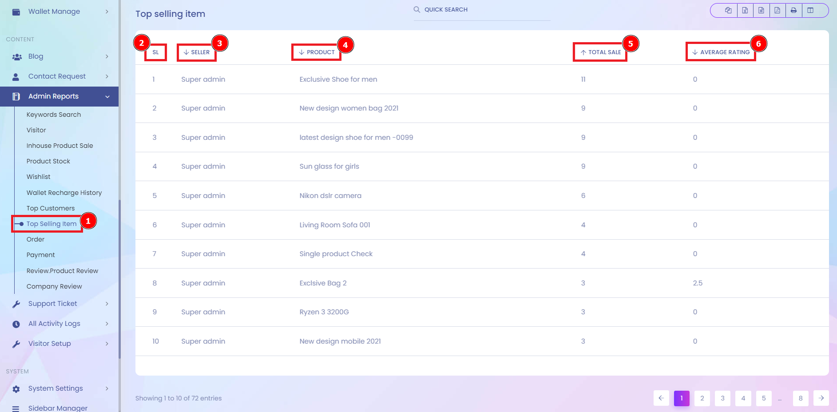Screen dimensions: 837x412
Task: Expand the Support Ticket chevron
Action: (x=107, y=304)
